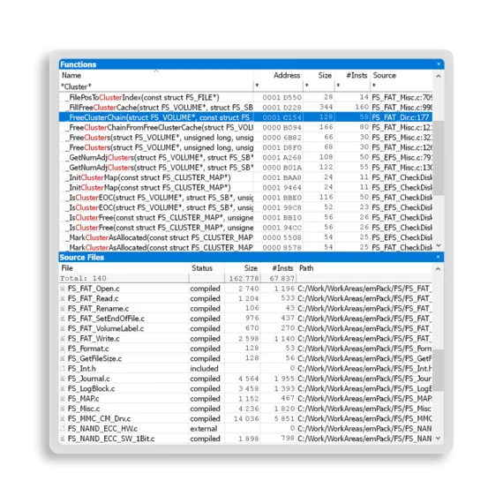
Task: Sort functions by Address column header
Action: pyautogui.click(x=278, y=75)
